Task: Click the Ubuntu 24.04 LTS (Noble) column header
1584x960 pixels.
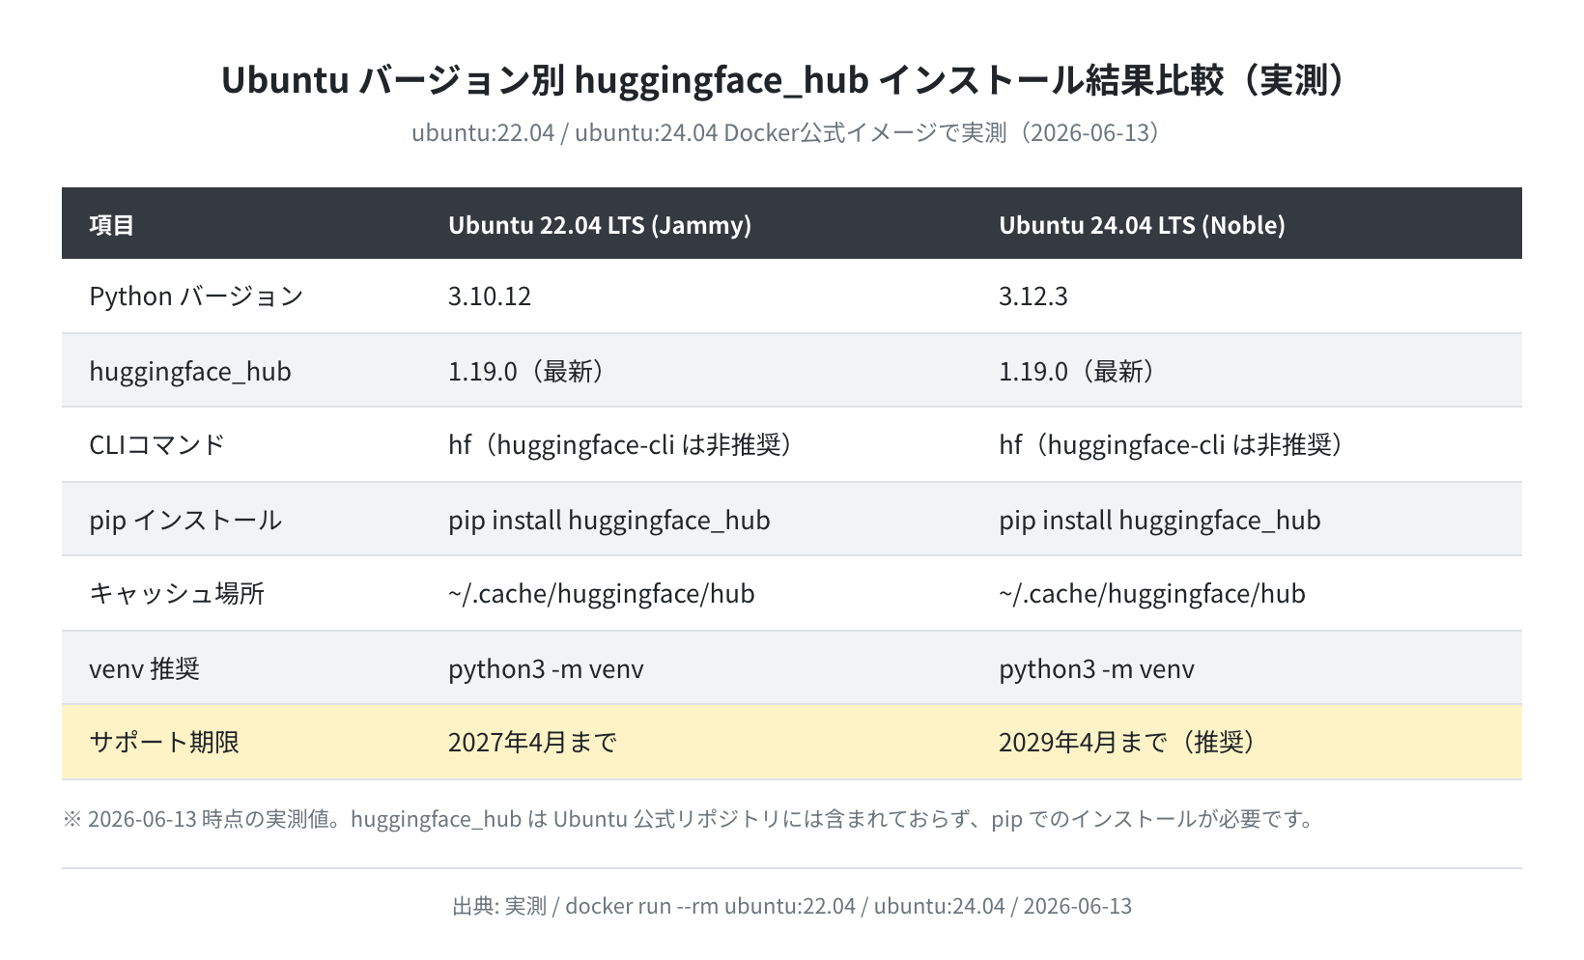Action: tap(1142, 224)
